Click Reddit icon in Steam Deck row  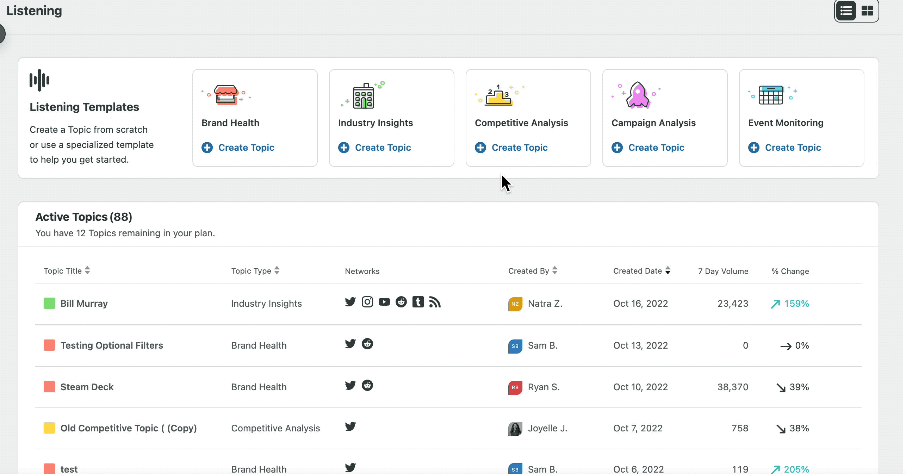click(x=367, y=385)
